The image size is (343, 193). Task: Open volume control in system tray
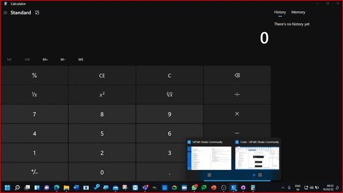[x=311, y=188]
